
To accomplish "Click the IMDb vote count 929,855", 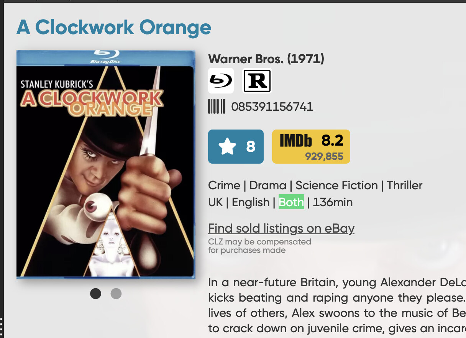I will click(x=324, y=156).
